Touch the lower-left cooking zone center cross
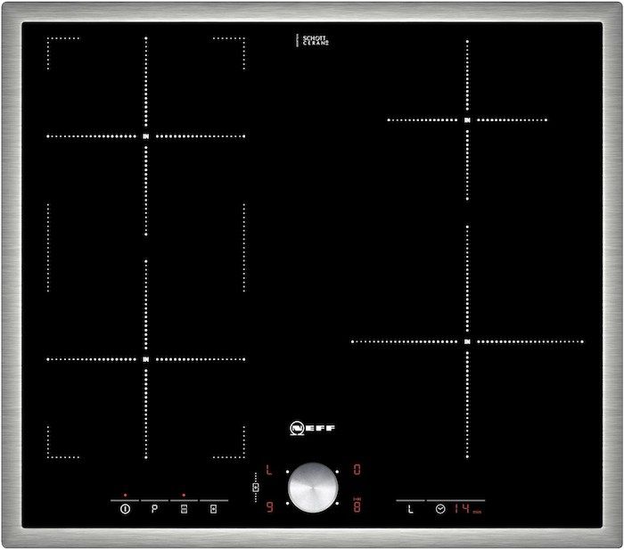 pos(146,359)
